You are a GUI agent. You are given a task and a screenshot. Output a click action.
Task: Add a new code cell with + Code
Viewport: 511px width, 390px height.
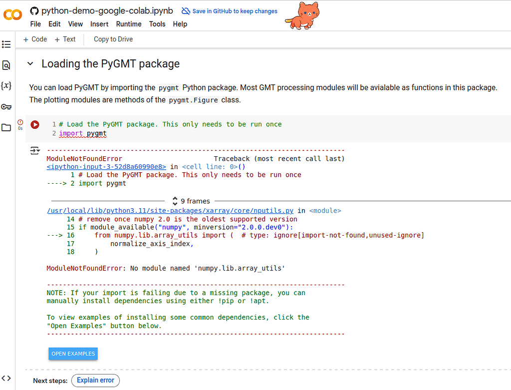pyautogui.click(x=34, y=39)
